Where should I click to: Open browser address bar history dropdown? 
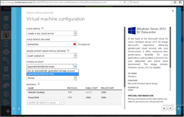pyautogui.click(x=120, y=2)
